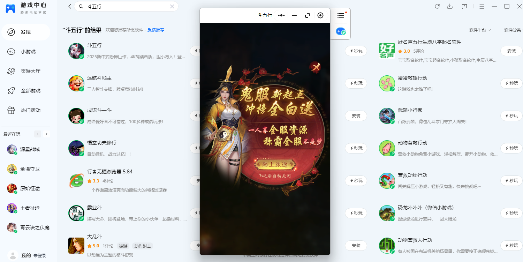Select the 端游 tag on 大乱斗
Image resolution: width=523 pixels, height=262 pixels.
tap(123, 246)
